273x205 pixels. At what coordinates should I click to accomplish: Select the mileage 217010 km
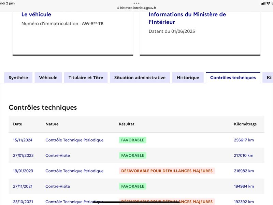[244, 155]
